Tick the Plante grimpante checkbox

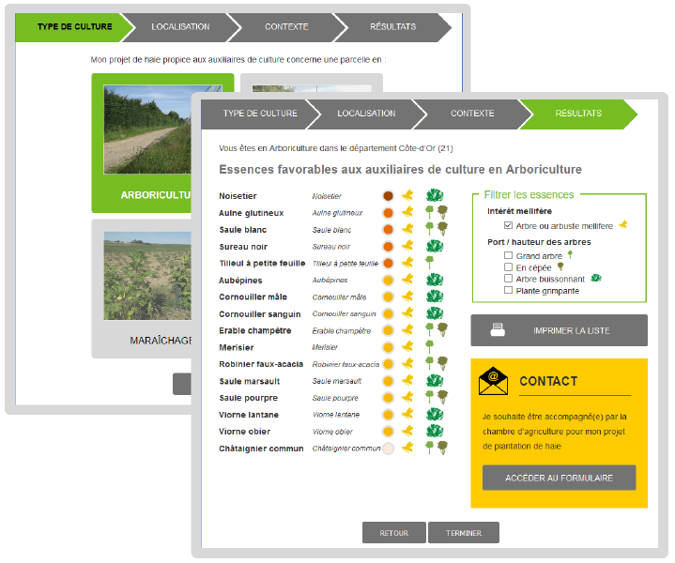(x=508, y=290)
